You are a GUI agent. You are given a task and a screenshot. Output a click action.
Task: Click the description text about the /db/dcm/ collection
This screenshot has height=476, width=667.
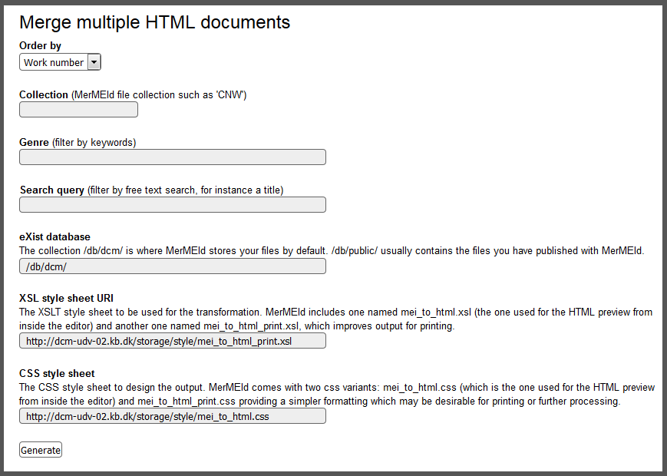pyautogui.click(x=332, y=251)
